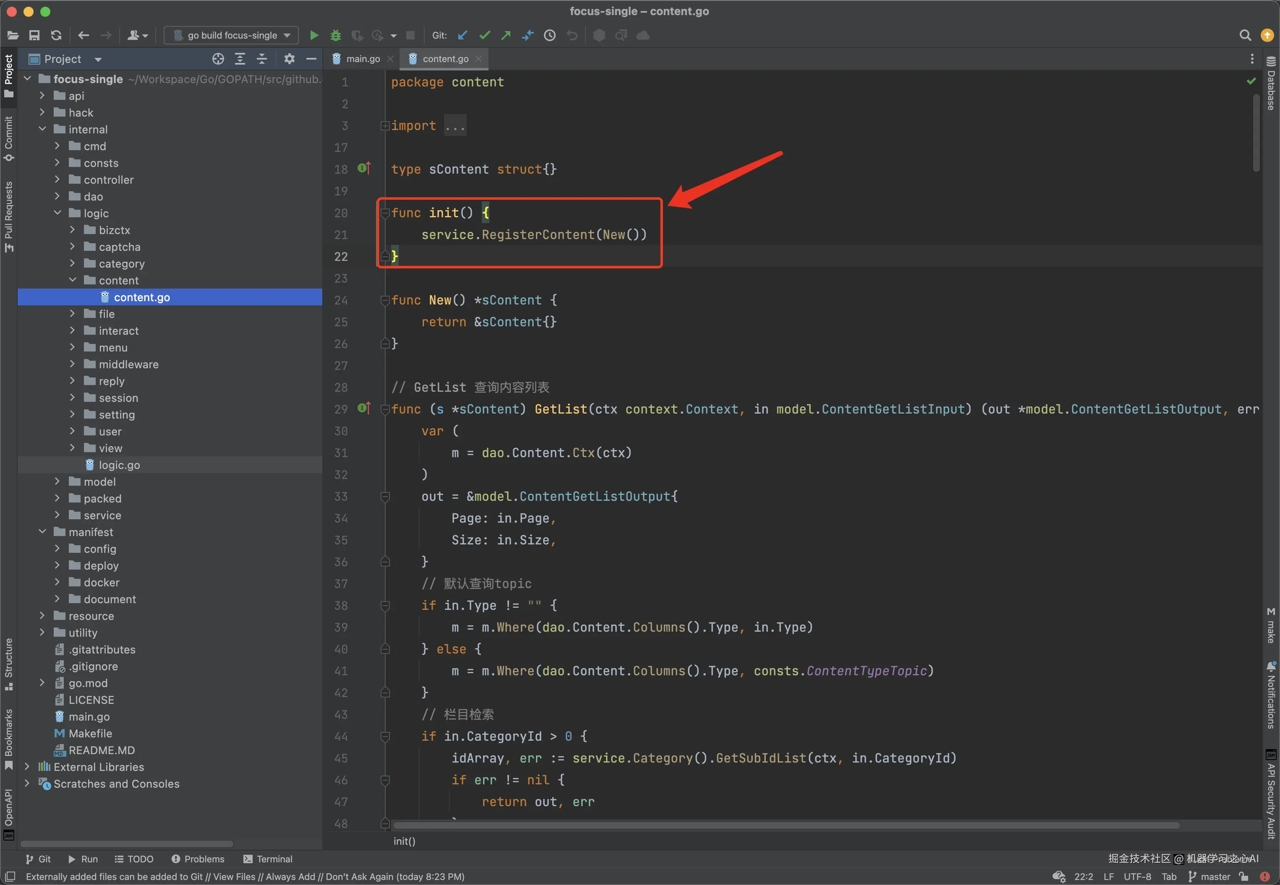Click Git commit checkmark icon
The width and height of the screenshot is (1280, 885).
pos(484,36)
